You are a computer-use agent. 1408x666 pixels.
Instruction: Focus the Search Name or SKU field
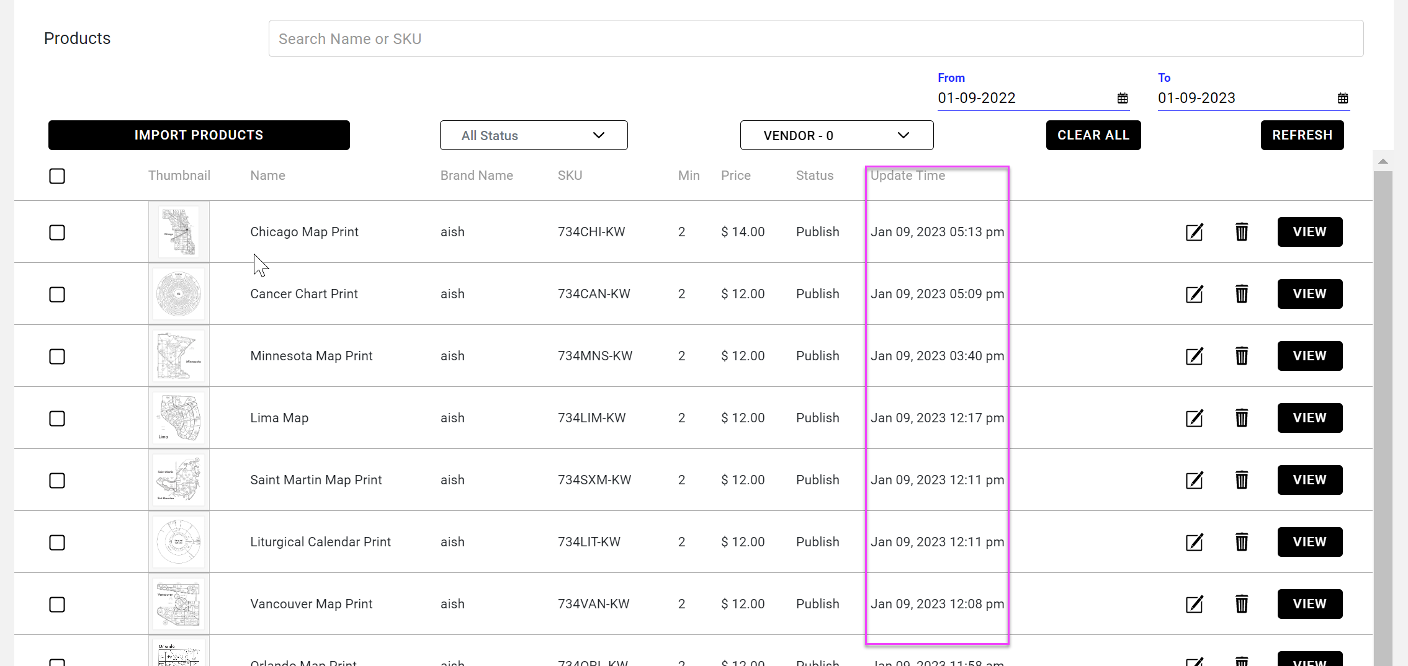coord(815,38)
